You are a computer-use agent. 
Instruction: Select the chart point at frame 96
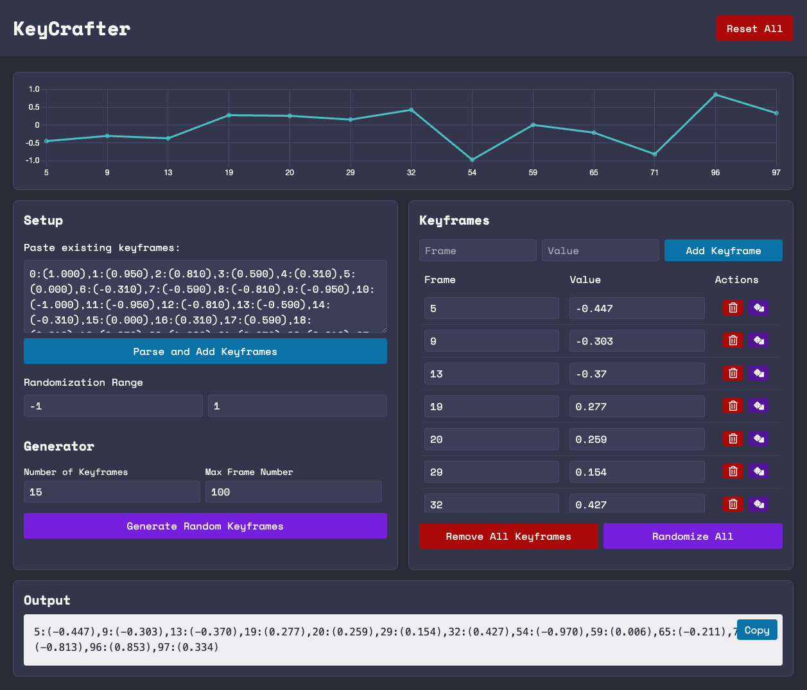click(x=715, y=95)
